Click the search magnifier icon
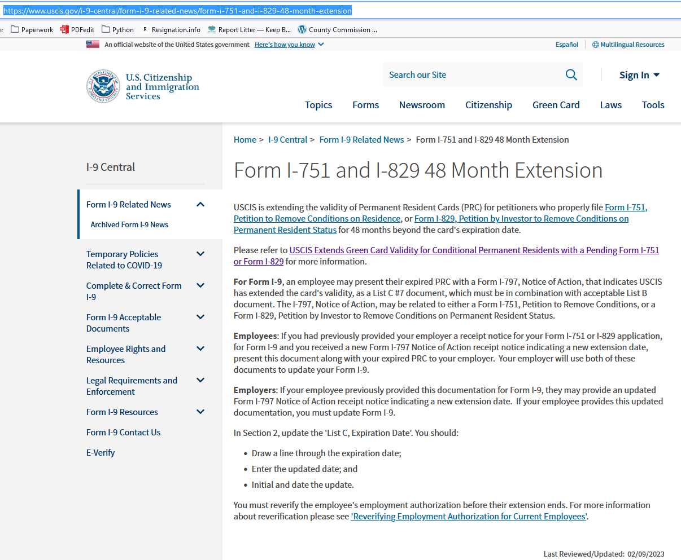This screenshot has width=681, height=560. pyautogui.click(x=571, y=75)
